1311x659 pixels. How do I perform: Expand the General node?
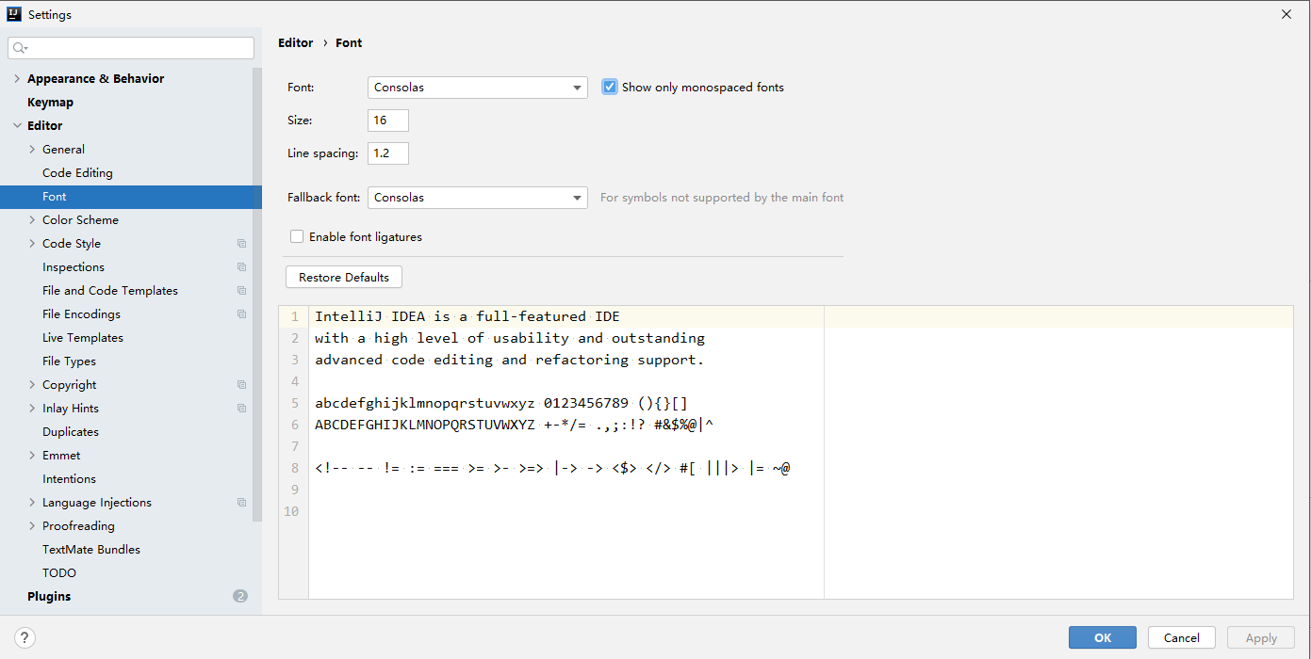[32, 150]
